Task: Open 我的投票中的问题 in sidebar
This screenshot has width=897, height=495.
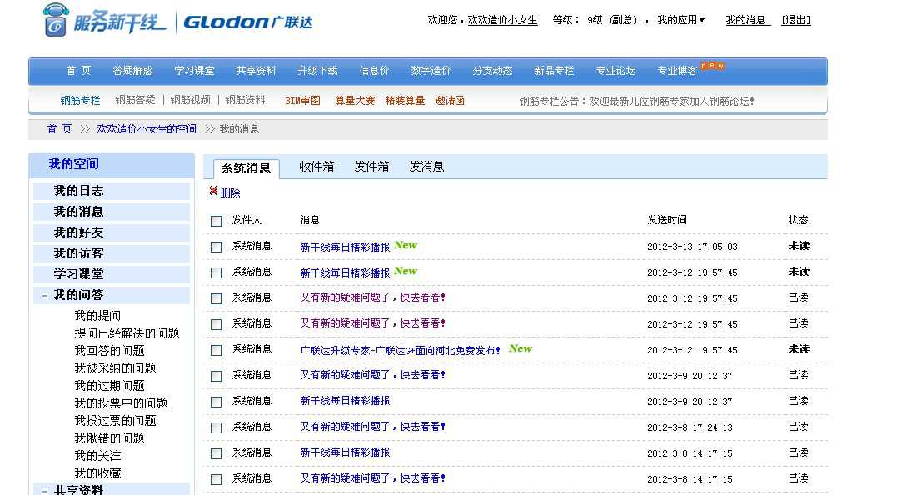Action: pyautogui.click(x=121, y=403)
